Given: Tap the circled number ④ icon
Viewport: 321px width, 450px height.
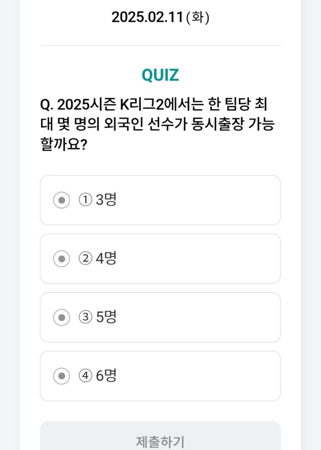Looking at the screenshot, I should pos(85,376).
